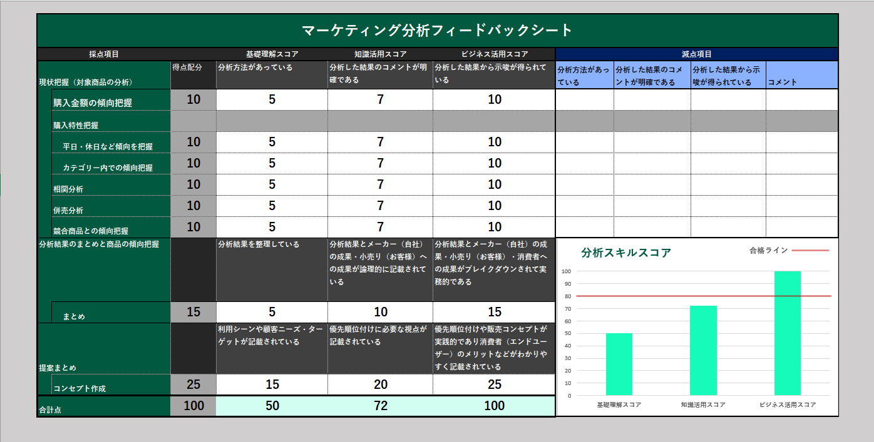Click the 得点配分 total cell showing 100
Viewport: 874px width, 442px height.
pyautogui.click(x=193, y=406)
